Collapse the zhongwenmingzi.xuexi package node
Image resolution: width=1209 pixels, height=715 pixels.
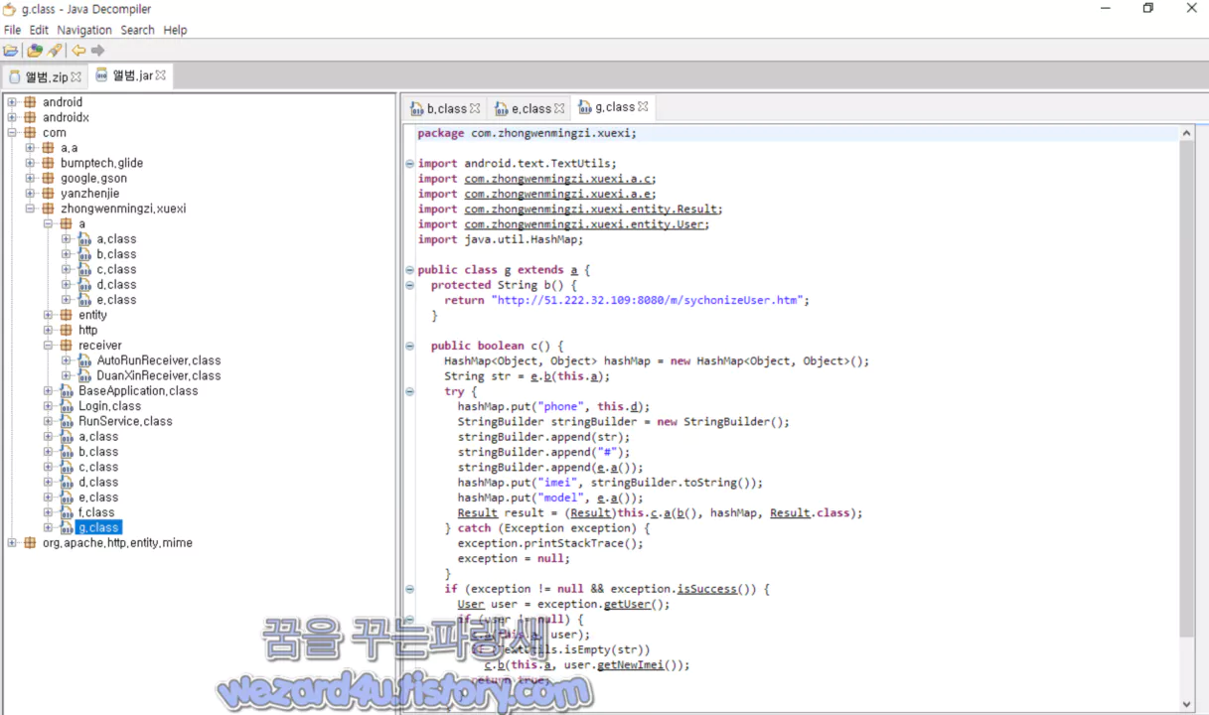click(30, 209)
